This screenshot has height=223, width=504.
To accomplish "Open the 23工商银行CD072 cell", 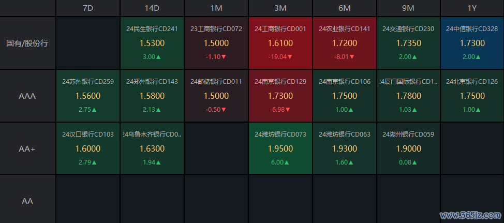I will click(x=216, y=43).
